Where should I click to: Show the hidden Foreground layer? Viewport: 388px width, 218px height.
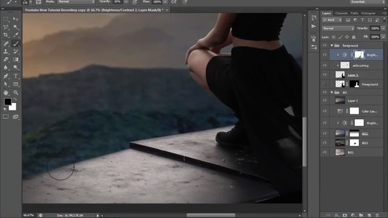[x=325, y=84]
